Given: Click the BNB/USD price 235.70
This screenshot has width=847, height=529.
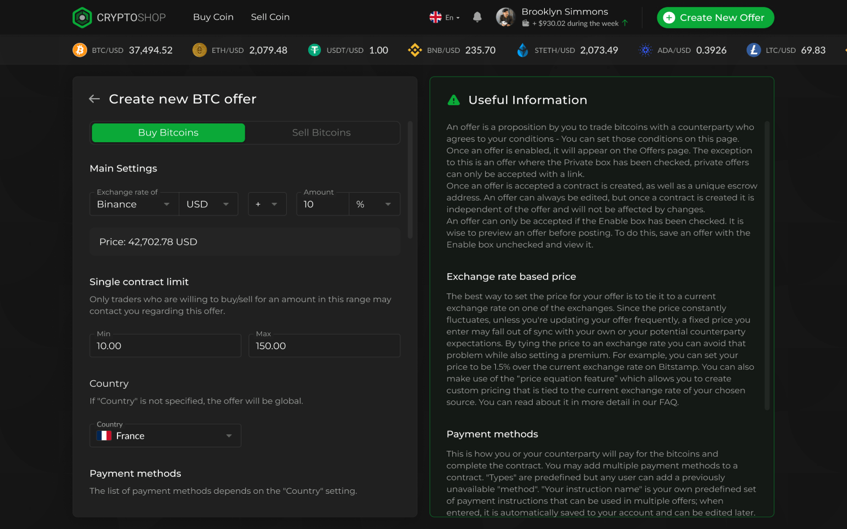Looking at the screenshot, I should coord(480,50).
